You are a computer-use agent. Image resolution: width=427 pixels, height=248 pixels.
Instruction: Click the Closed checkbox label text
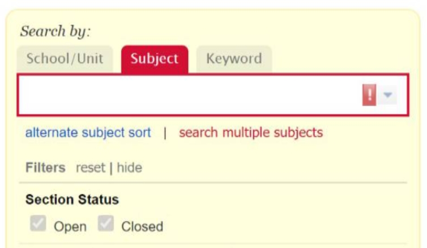[142, 227]
